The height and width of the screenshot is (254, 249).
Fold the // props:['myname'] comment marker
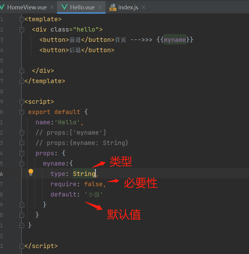(21, 133)
